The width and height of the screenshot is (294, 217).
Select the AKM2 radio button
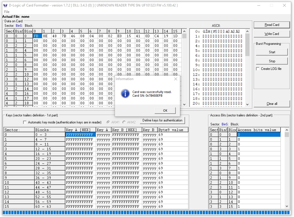coord(124,122)
